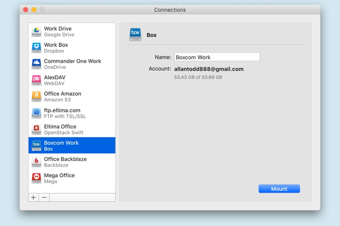The width and height of the screenshot is (340, 226).
Task: Click the account email allantodd888@gmail.com
Action: (x=209, y=69)
